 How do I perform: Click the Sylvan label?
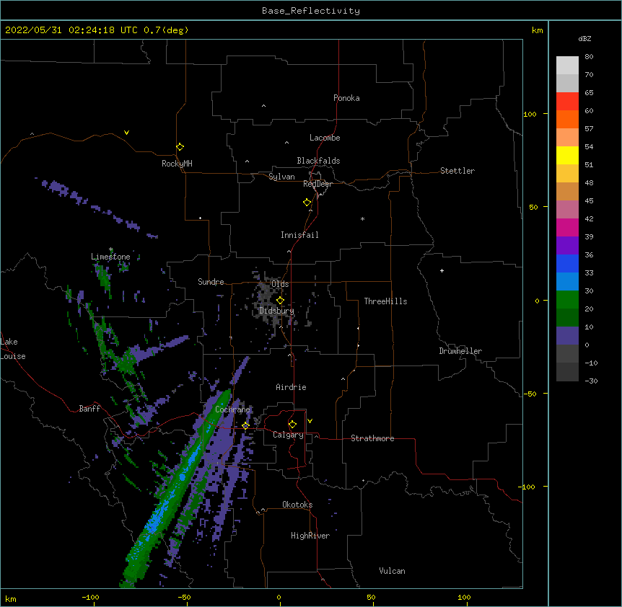pyautogui.click(x=281, y=177)
